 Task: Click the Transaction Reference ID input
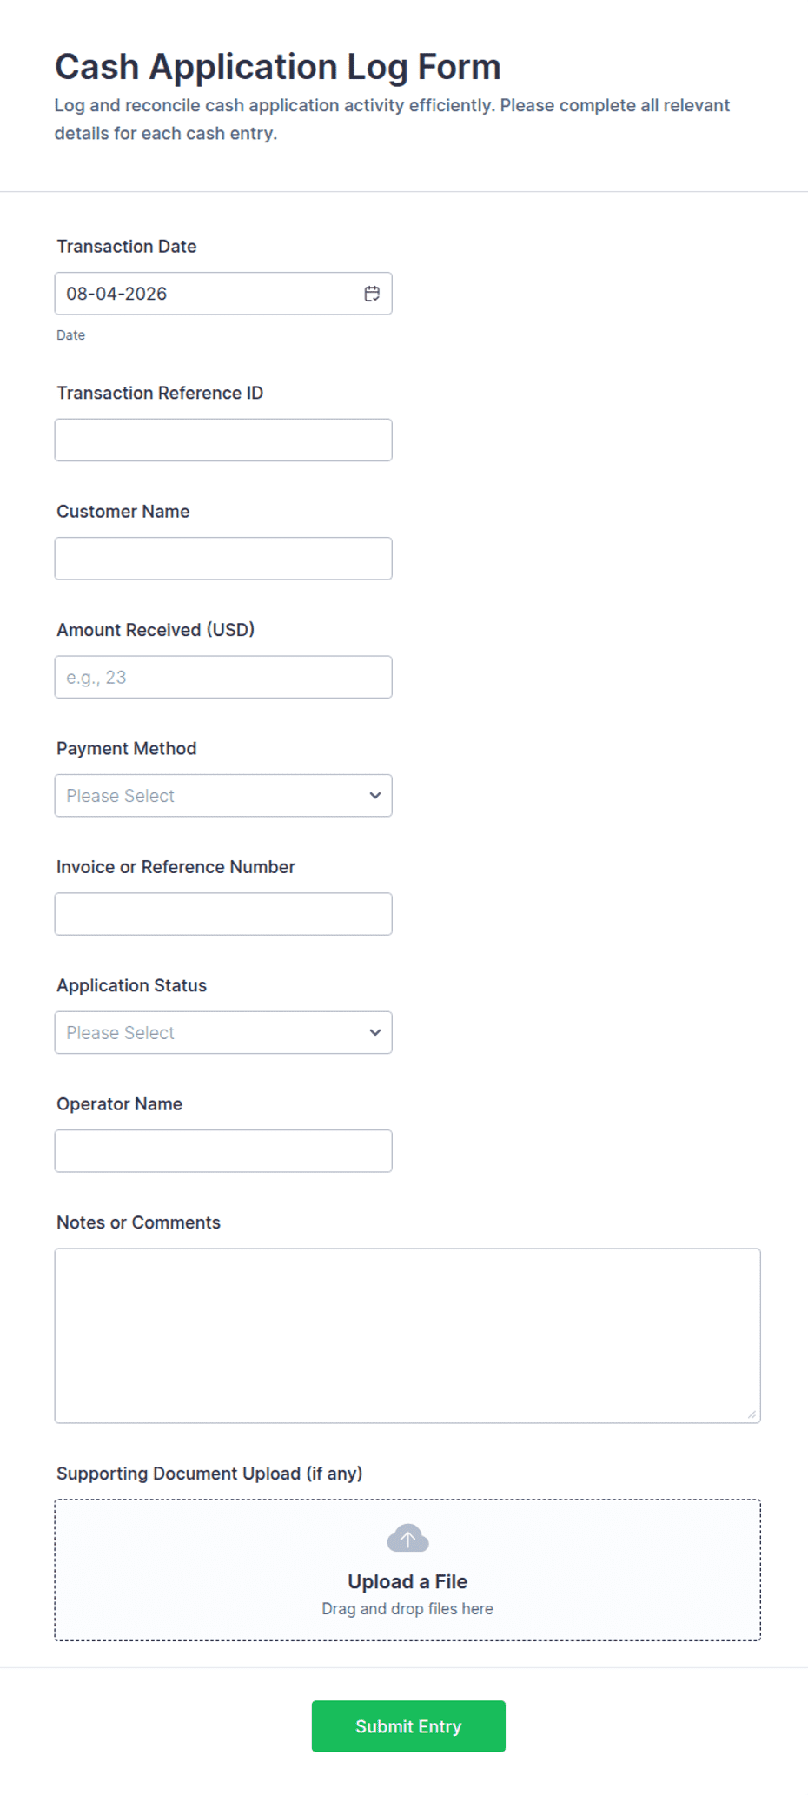pos(223,440)
